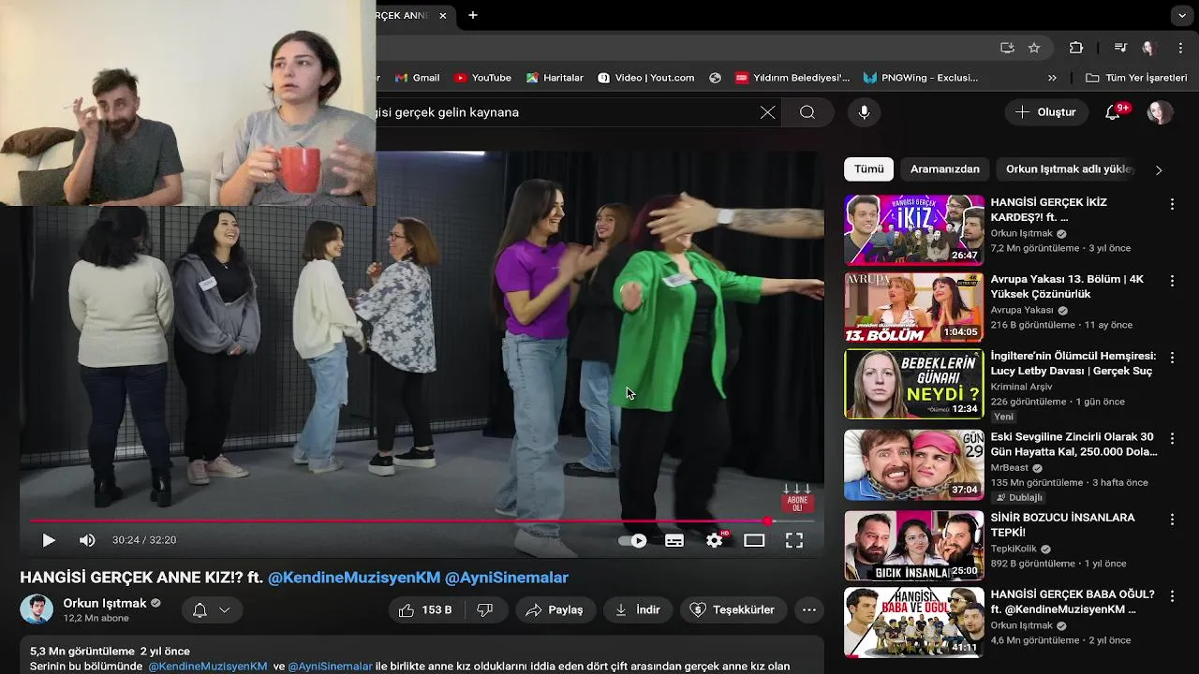Open @AyniSinemalar link in the title

tap(507, 578)
